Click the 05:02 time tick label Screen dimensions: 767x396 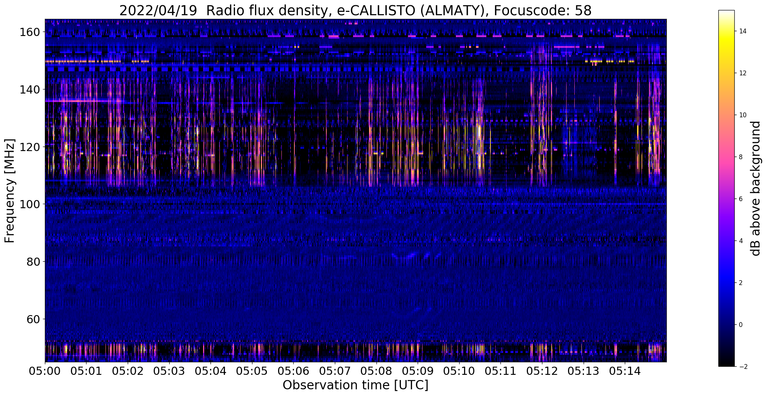(x=128, y=372)
